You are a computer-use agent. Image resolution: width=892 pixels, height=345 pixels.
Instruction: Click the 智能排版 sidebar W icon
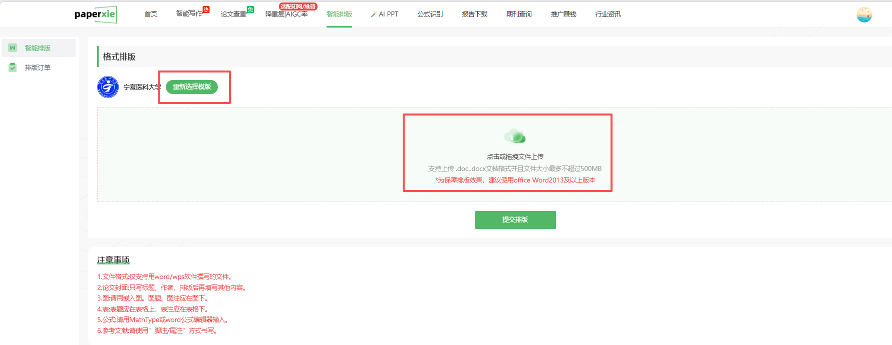click(13, 48)
